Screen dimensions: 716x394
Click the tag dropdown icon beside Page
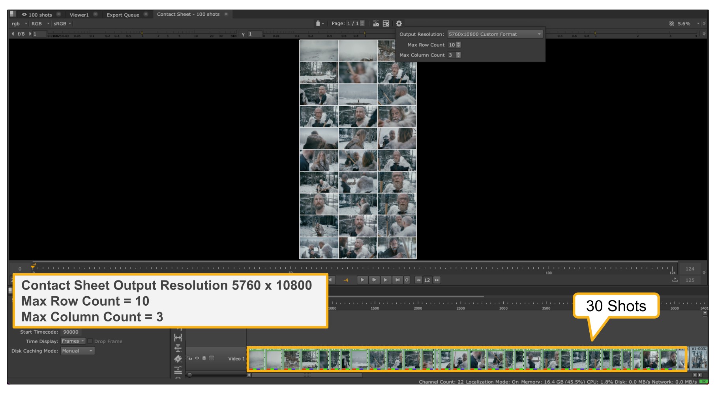pyautogui.click(x=319, y=24)
